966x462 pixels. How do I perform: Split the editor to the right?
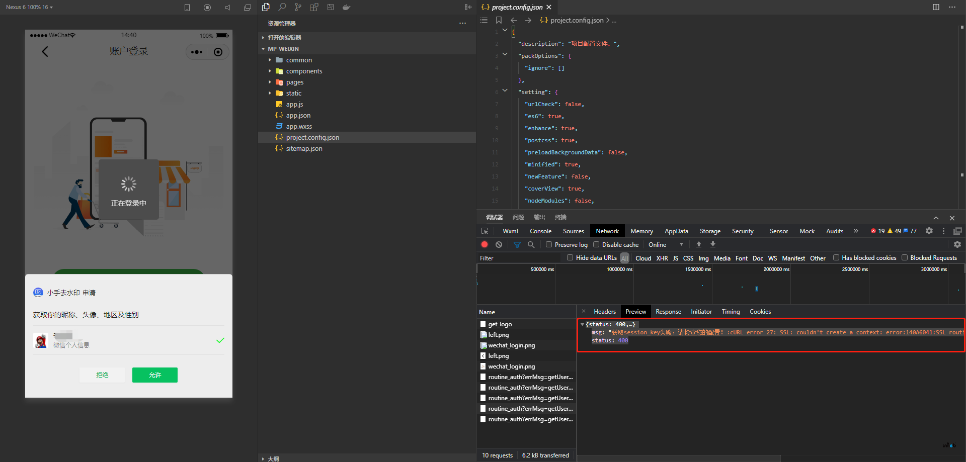click(x=936, y=7)
